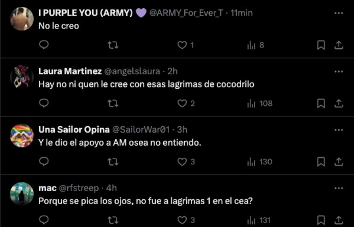Like the tweet saying "No le creo"
The width and height of the screenshot is (354, 227).
click(183, 45)
